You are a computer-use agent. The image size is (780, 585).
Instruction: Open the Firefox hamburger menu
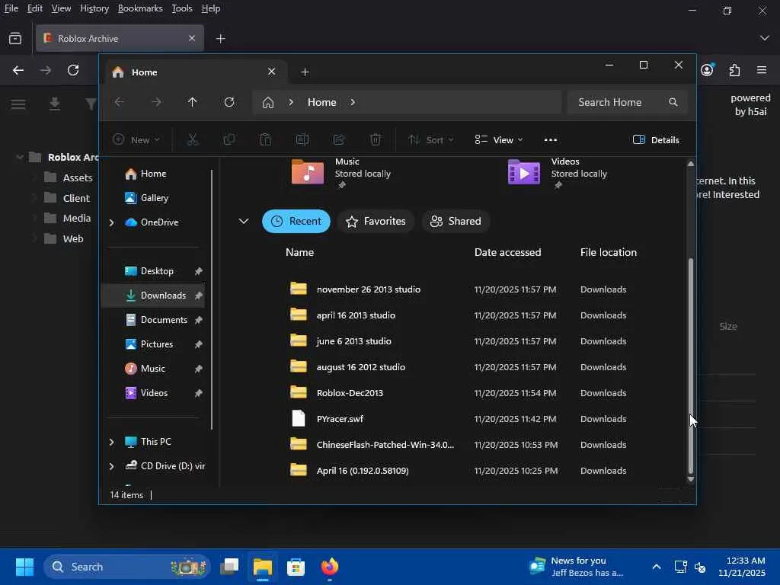[x=762, y=70]
